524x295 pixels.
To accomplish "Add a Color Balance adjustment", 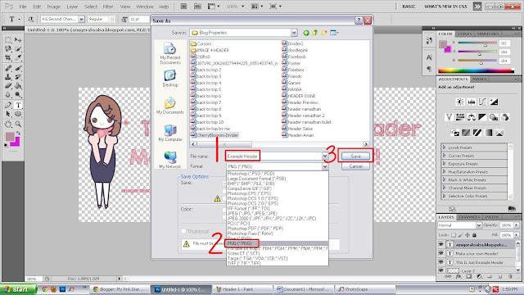I will 472,117.
